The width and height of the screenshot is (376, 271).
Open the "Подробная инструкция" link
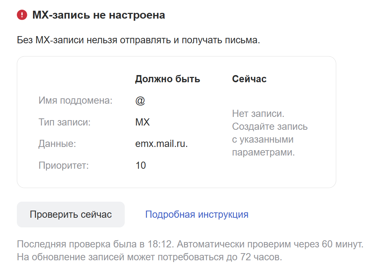196,215
